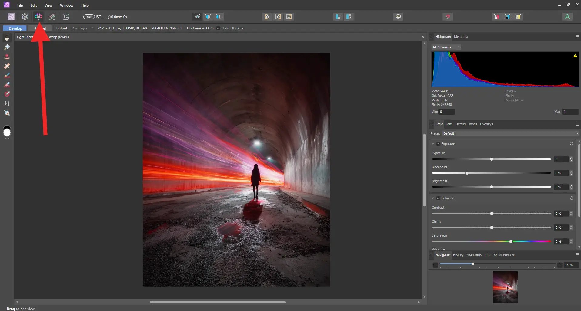Click the Navigator image thumbnail
581x311 pixels.
(505, 287)
